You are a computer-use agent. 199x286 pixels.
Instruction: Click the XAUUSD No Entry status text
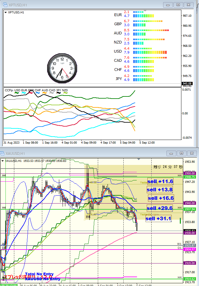(x=43, y=279)
